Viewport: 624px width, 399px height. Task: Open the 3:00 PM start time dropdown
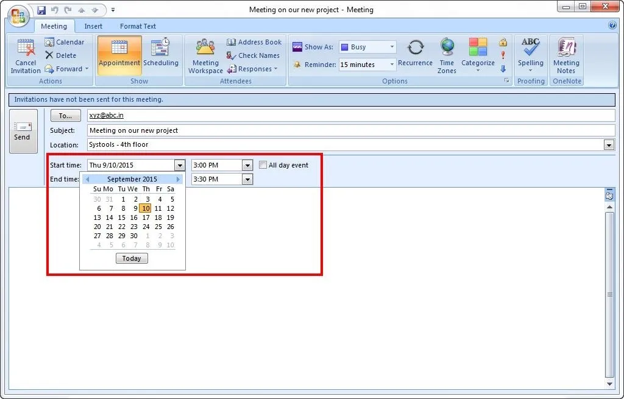pos(247,165)
